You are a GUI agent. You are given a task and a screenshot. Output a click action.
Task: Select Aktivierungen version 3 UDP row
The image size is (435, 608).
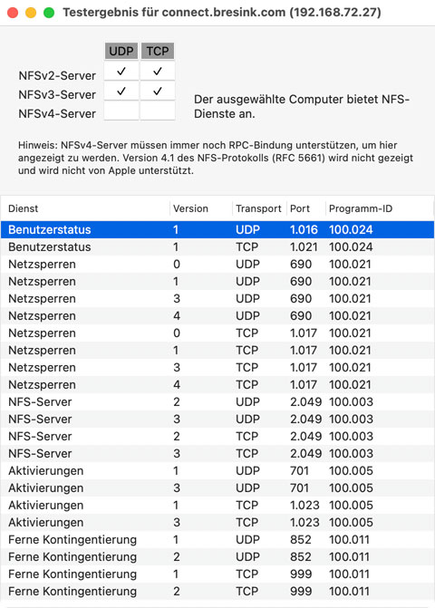click(217, 487)
